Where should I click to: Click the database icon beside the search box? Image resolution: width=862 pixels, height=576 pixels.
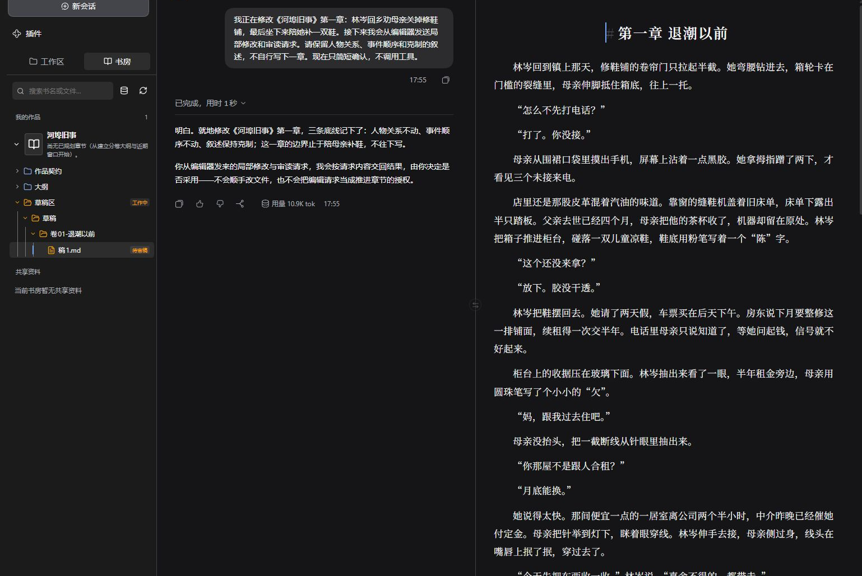[124, 91]
